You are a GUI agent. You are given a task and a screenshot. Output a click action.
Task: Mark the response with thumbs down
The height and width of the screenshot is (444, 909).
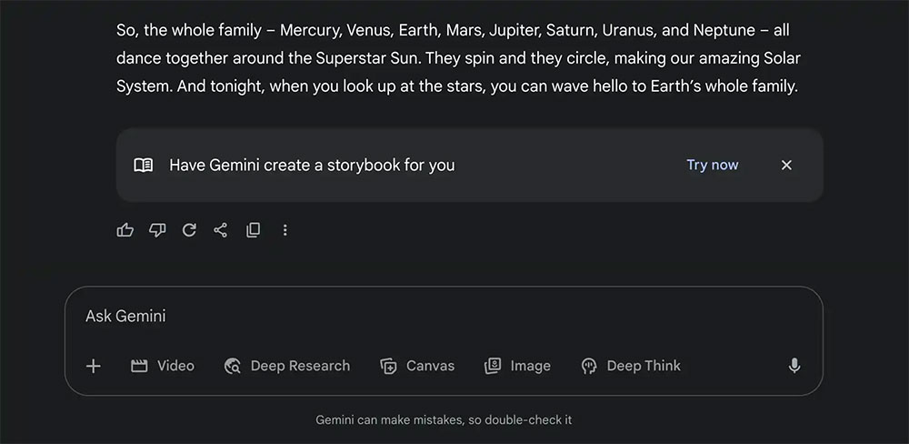tap(157, 230)
